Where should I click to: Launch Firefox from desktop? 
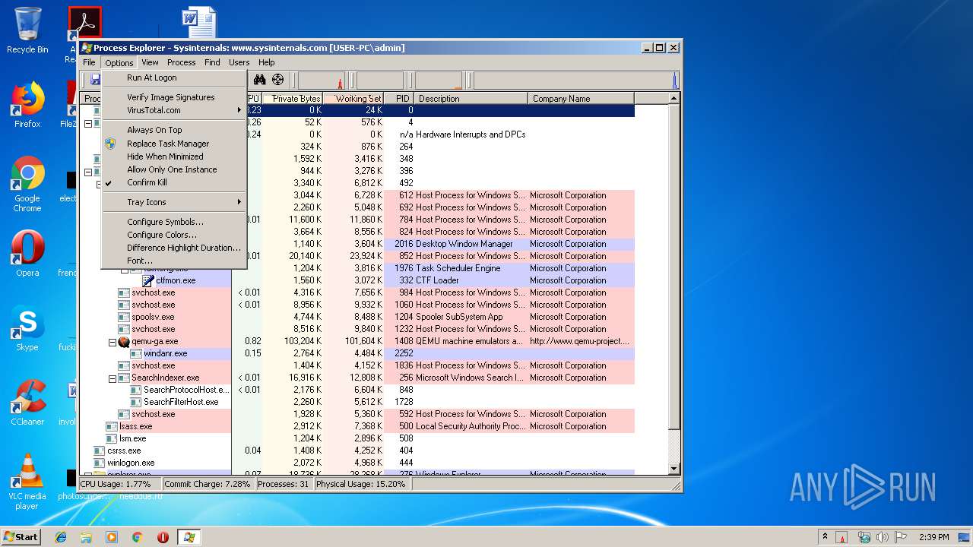(x=27, y=105)
